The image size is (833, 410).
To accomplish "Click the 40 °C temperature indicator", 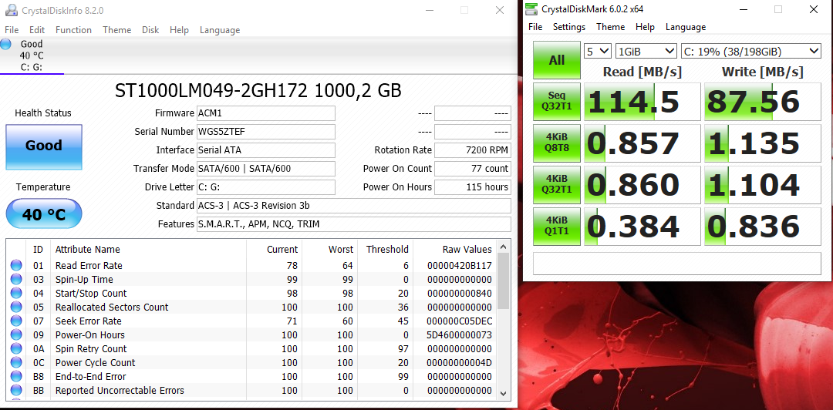I will coord(43,214).
